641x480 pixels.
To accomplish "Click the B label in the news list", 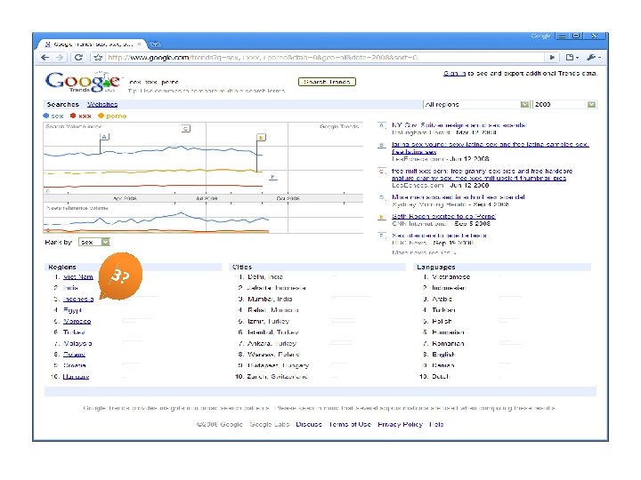I will tap(381, 145).
